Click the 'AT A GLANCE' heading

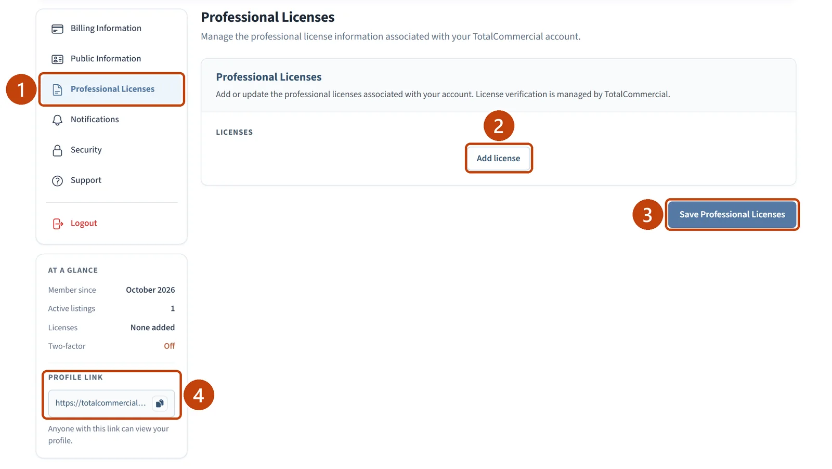pos(73,270)
